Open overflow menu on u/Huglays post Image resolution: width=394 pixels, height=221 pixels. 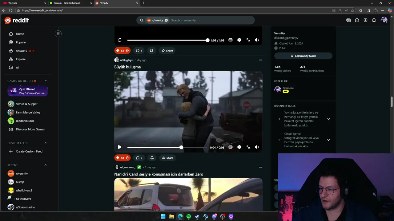click(260, 60)
